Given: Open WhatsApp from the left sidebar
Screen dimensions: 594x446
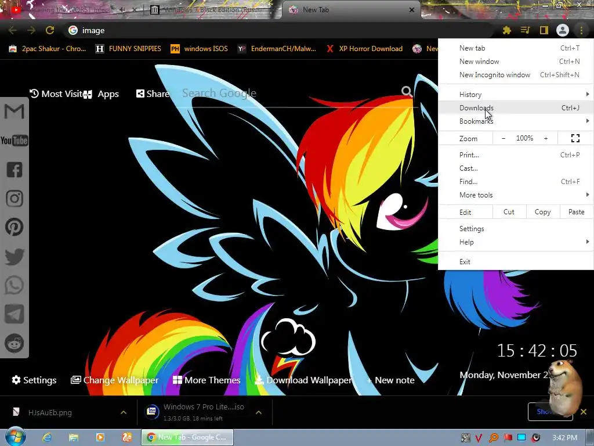Looking at the screenshot, I should [15, 285].
